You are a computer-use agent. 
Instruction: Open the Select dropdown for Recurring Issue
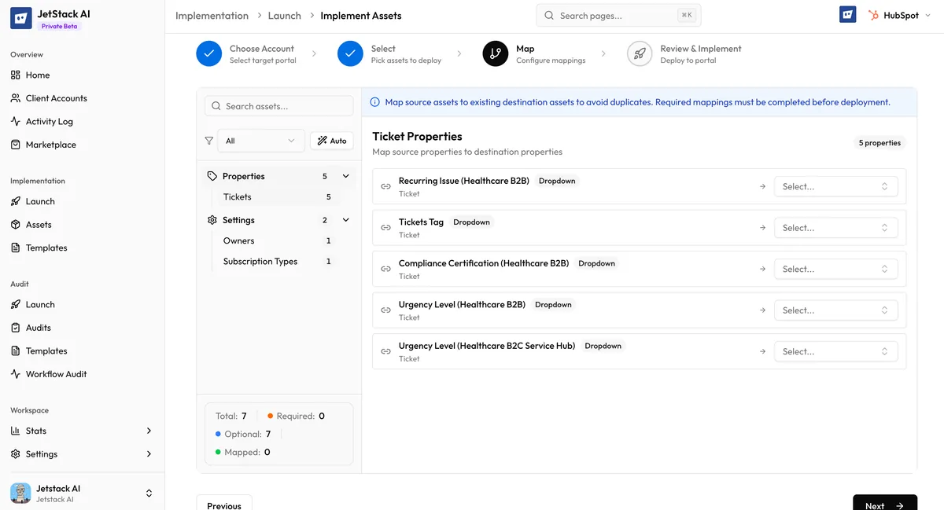(x=835, y=186)
